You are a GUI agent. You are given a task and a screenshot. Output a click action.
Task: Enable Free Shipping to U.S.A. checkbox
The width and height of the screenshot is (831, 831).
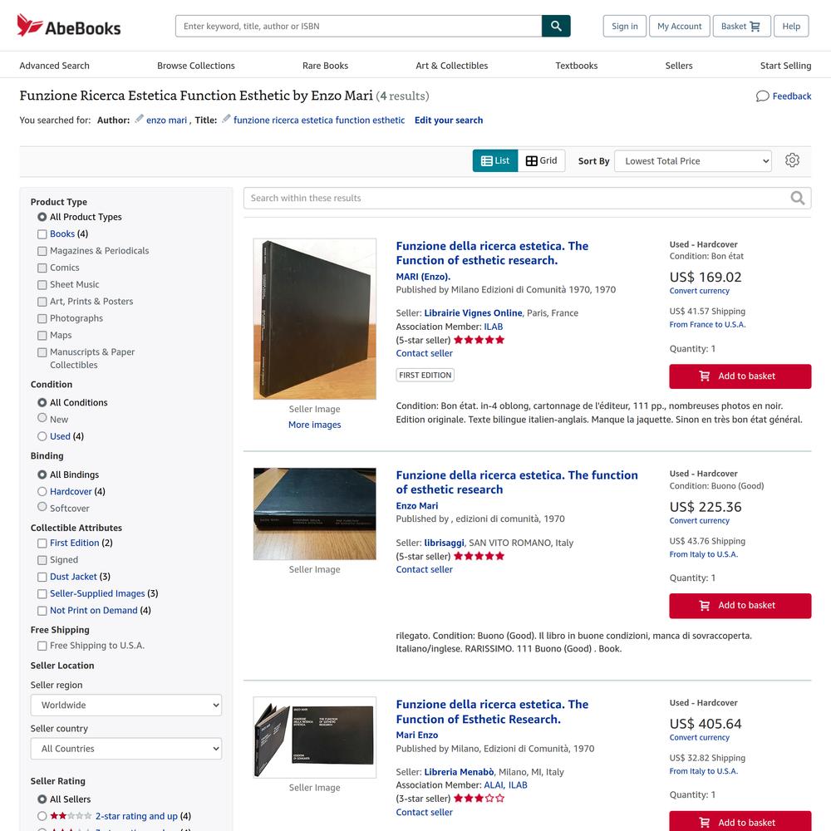click(x=42, y=646)
